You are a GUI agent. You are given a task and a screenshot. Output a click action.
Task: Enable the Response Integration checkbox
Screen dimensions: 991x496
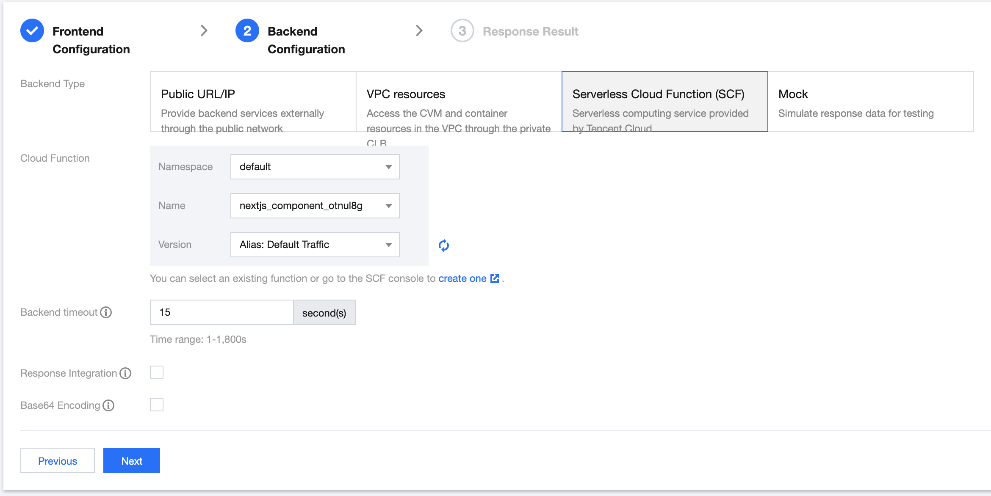click(157, 372)
